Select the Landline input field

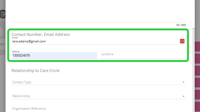(143, 54)
